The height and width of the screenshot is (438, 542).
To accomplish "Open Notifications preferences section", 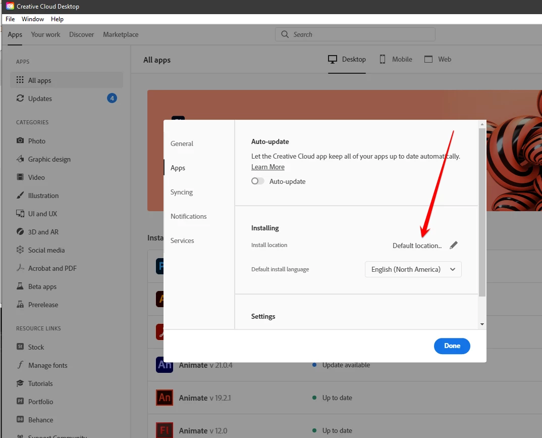I will [x=188, y=216].
